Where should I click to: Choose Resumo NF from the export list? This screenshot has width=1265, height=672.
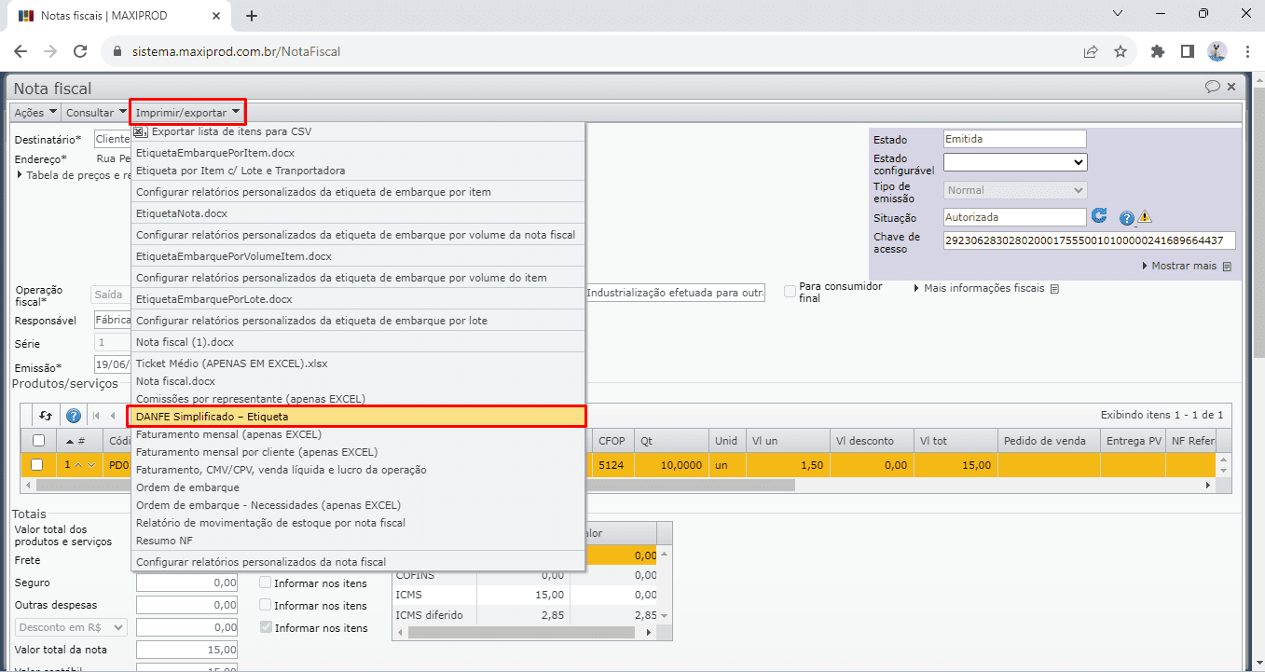[164, 541]
